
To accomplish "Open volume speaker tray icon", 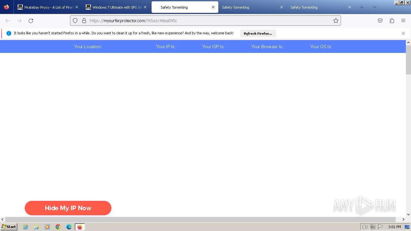I will click(x=365, y=227).
